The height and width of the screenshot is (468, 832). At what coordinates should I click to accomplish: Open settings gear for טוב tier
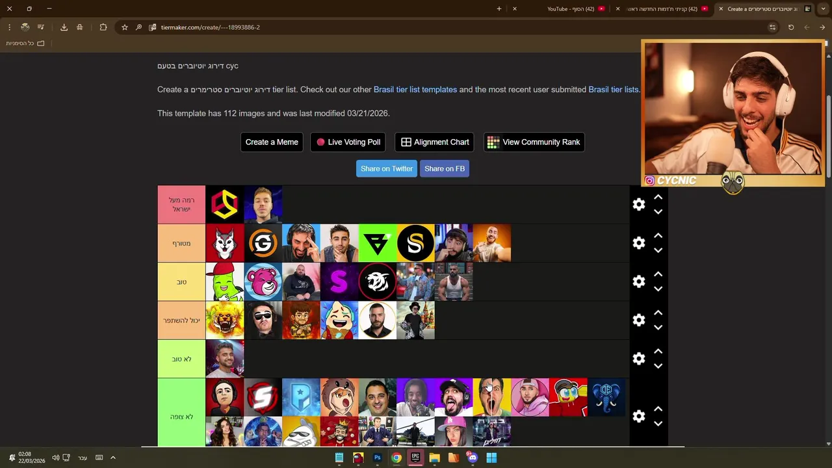639,281
